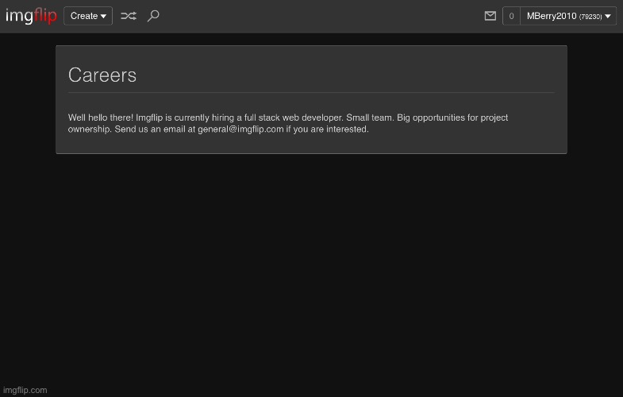Click the general@imgflip.com email text
The height and width of the screenshot is (397, 623).
click(240, 129)
